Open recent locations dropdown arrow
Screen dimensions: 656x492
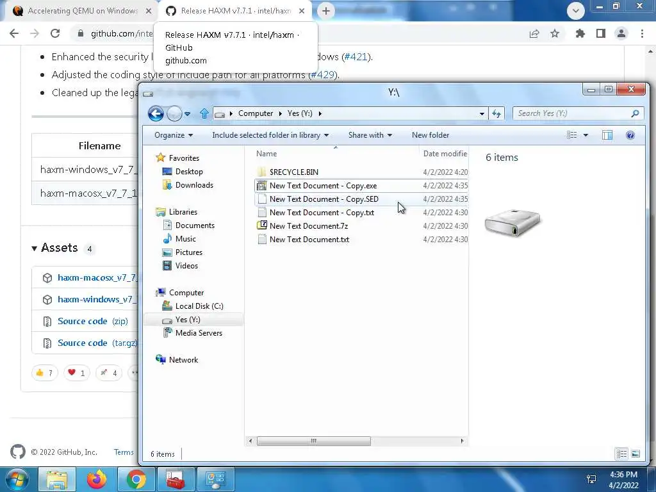[x=188, y=114]
